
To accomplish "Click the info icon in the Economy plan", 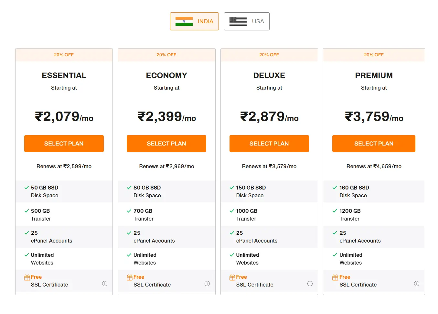I will (x=207, y=283).
